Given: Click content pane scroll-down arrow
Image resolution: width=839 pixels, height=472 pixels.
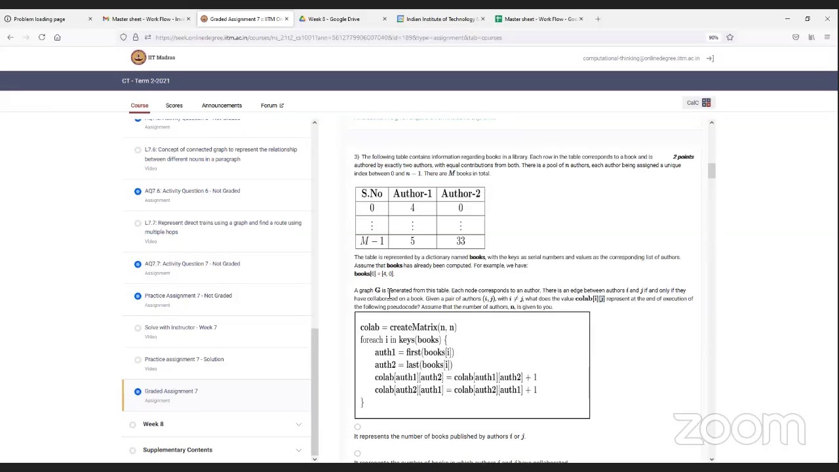Looking at the screenshot, I should coord(712,459).
